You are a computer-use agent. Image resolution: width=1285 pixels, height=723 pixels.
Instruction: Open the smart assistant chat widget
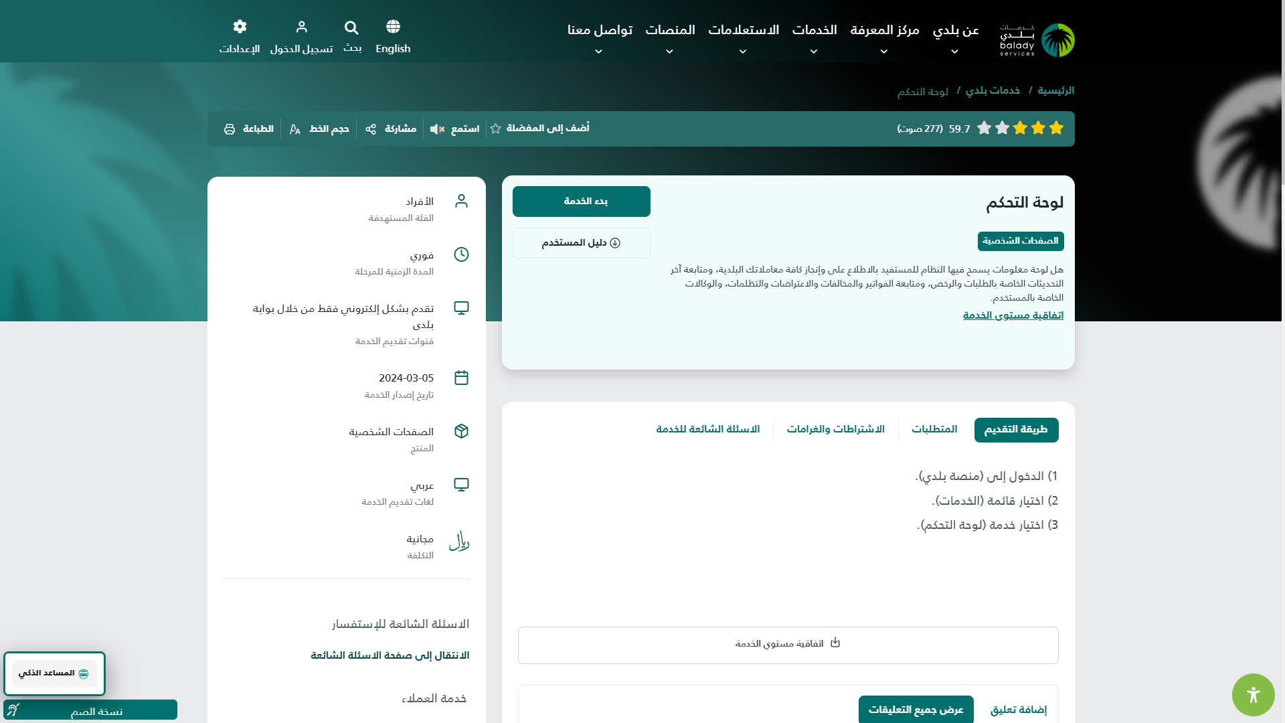(54, 673)
